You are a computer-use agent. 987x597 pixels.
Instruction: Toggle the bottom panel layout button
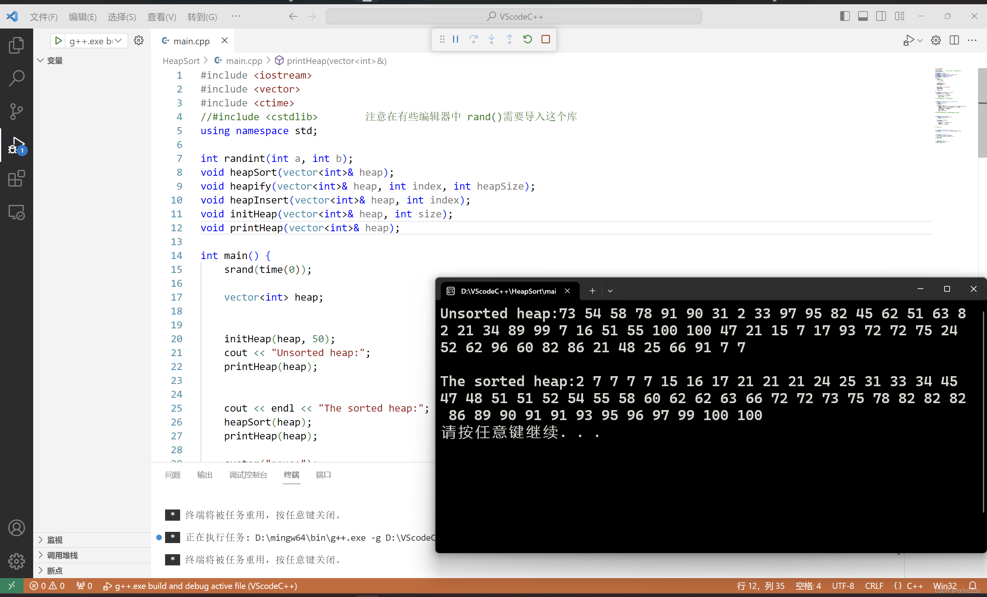[863, 17]
